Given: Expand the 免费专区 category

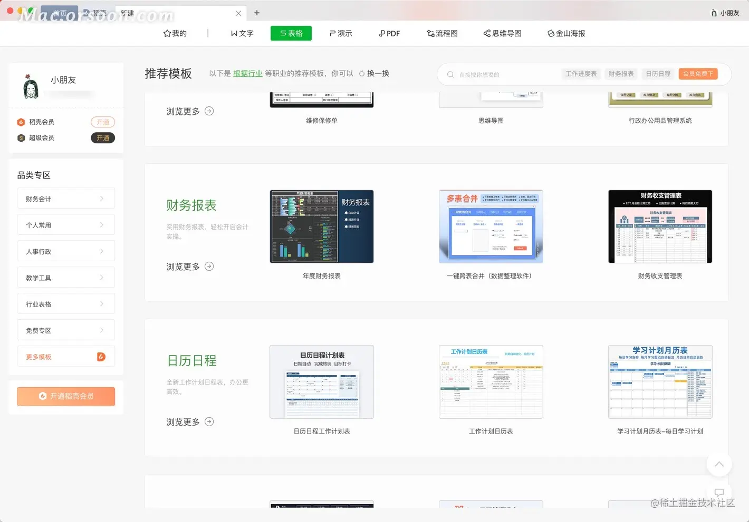Looking at the screenshot, I should pos(66,330).
